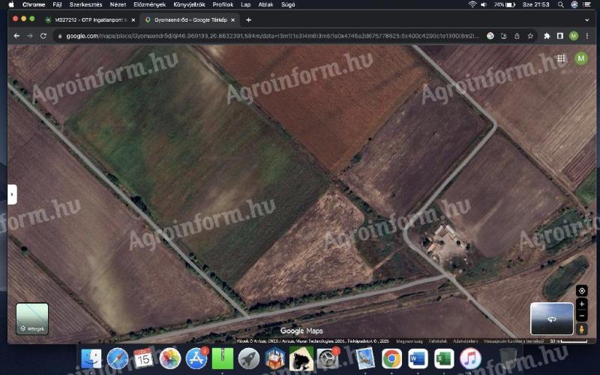The height and width of the screenshot is (375, 600).
Task: Zoom out of the map
Action: pos(581,315)
